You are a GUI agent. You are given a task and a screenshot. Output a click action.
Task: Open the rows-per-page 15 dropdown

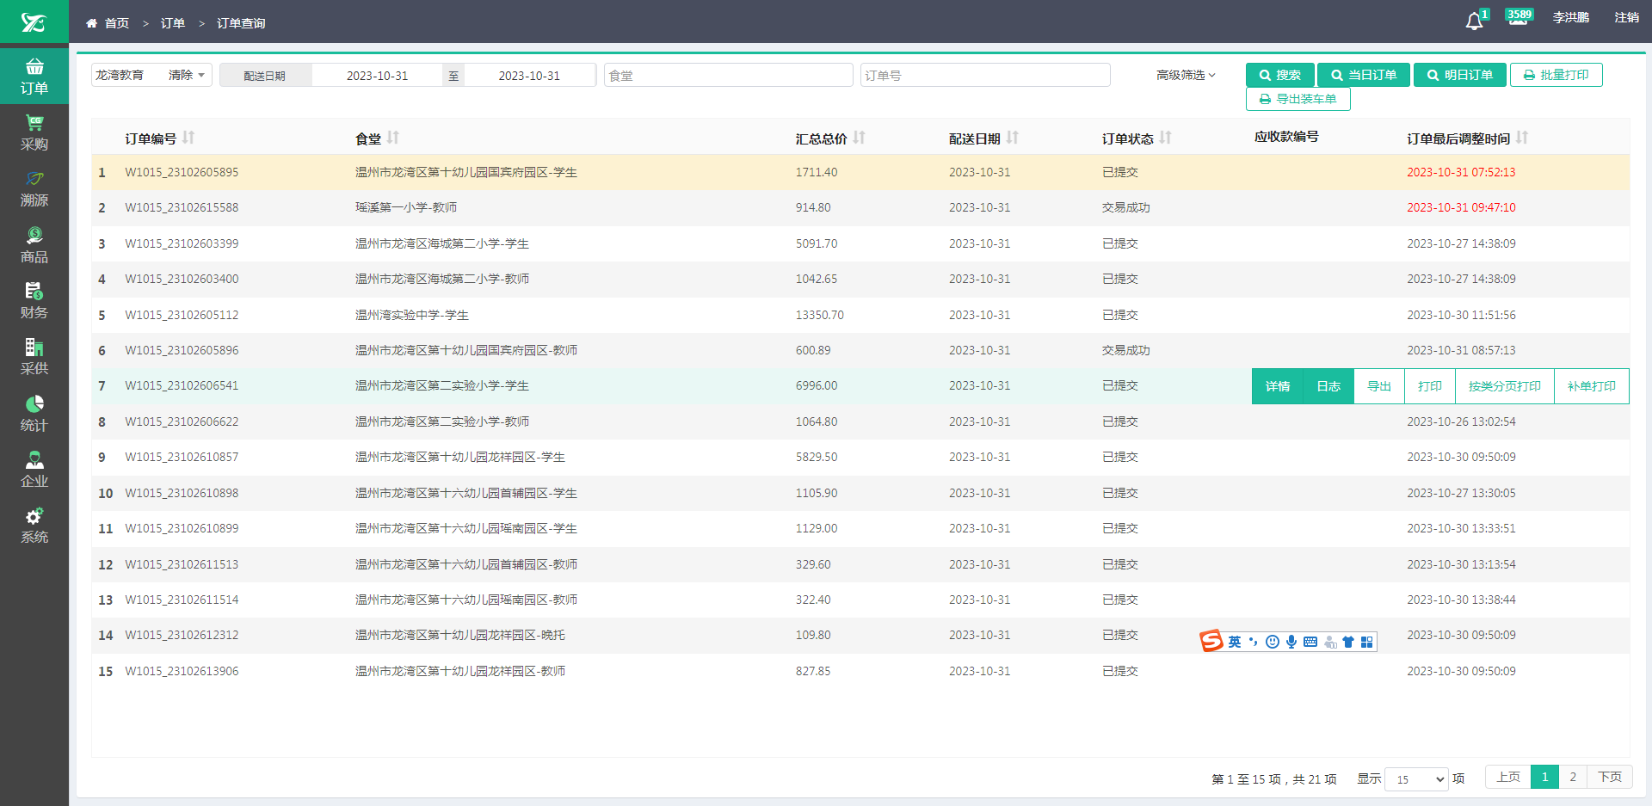1416,779
